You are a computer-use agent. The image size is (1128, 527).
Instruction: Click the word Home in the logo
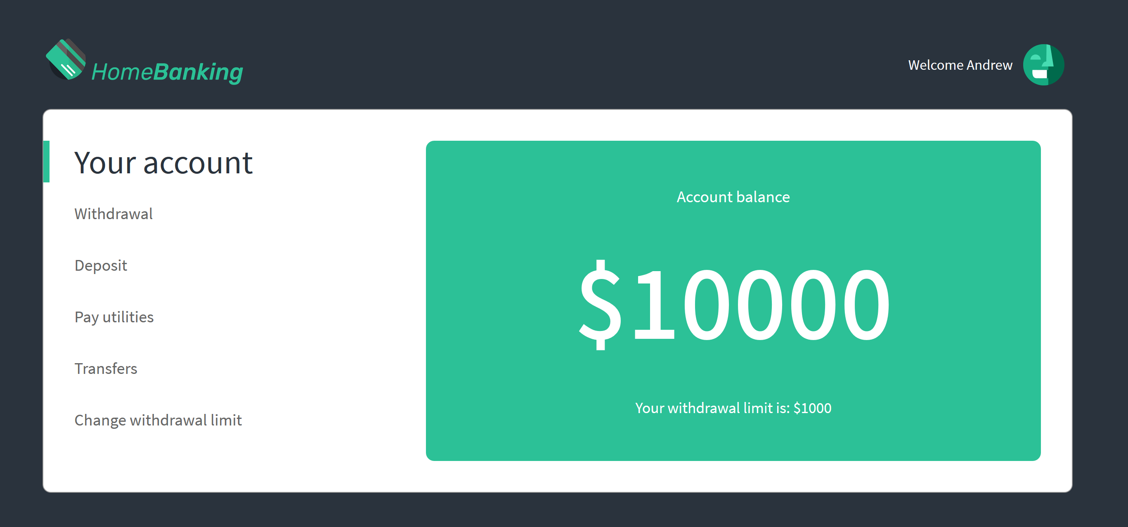click(x=122, y=72)
